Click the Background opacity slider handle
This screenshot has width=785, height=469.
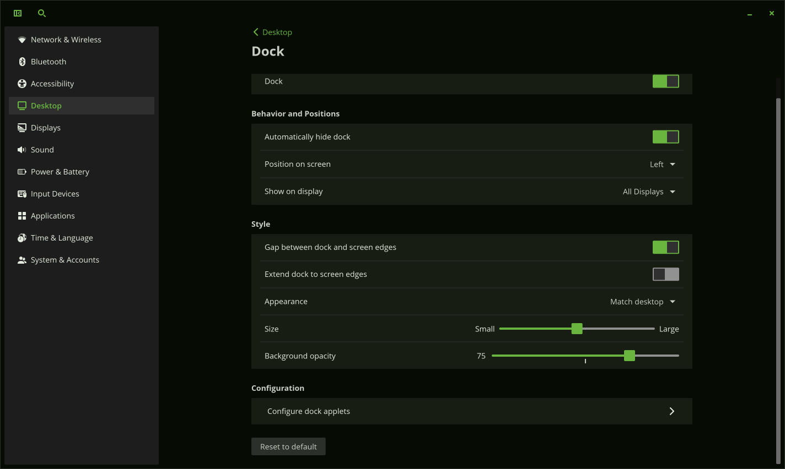630,356
